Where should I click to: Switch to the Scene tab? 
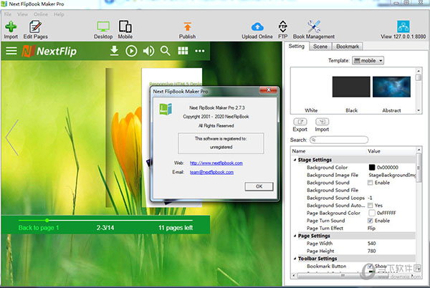(320, 47)
